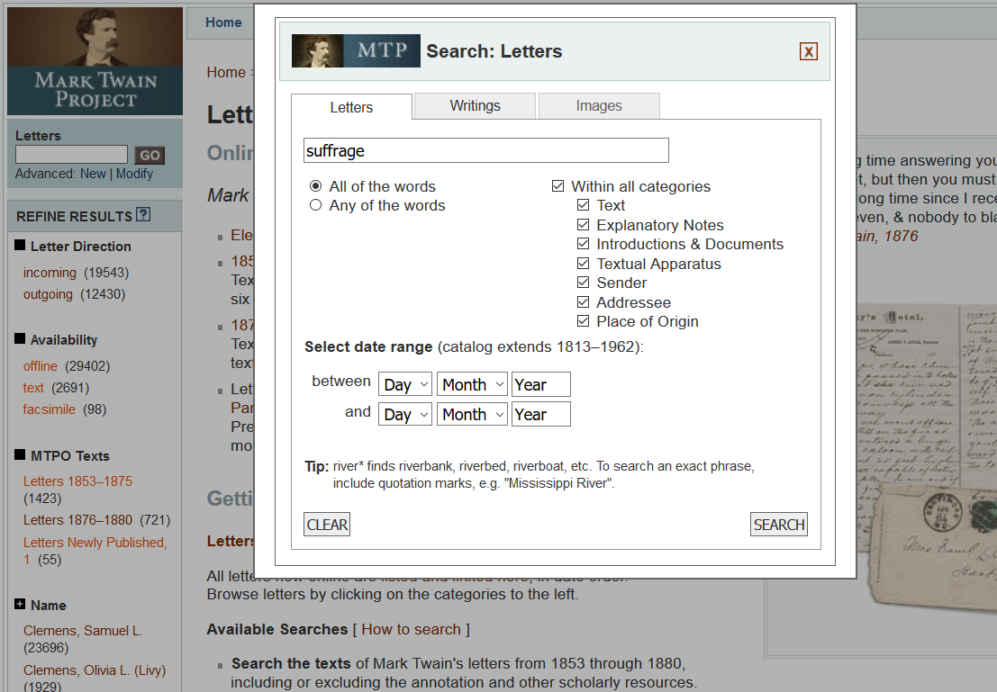The width and height of the screenshot is (997, 692).
Task: Select Clemens, Samuel L. name filter
Action: click(83, 631)
